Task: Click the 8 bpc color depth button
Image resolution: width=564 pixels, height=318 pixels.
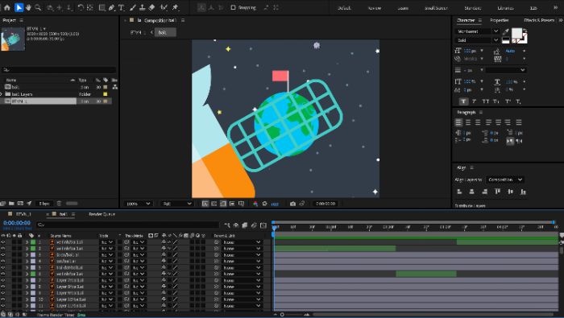Action: 44,204
